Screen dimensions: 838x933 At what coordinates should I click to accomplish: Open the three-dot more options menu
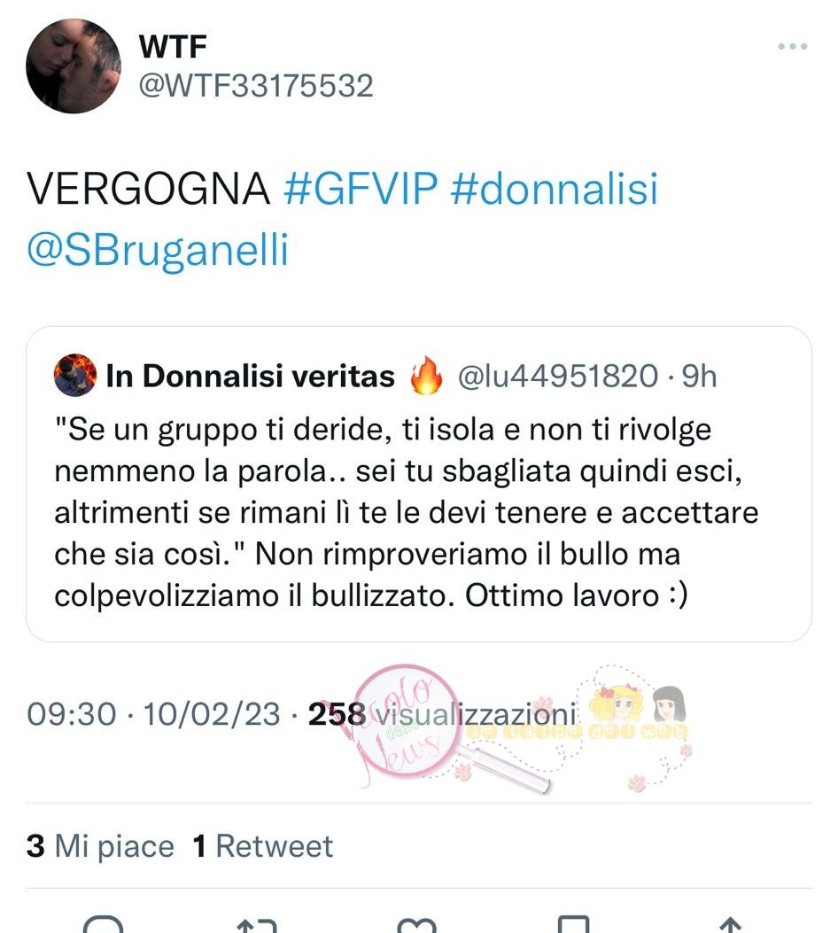point(792,46)
